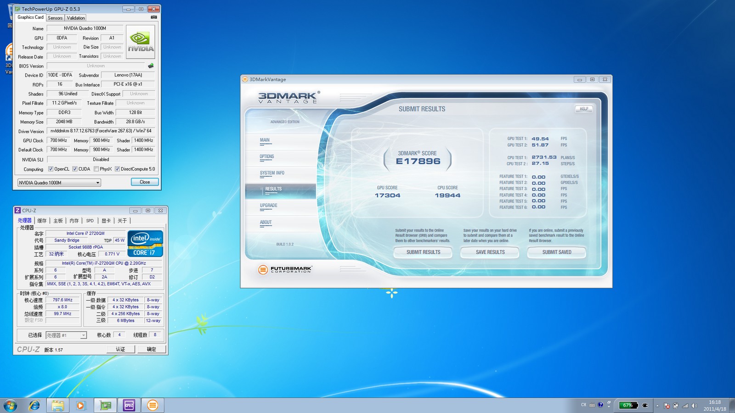The height and width of the screenshot is (413, 735).
Task: Open the processor #1 selection dropdown in CPU-Z
Action: coord(66,335)
